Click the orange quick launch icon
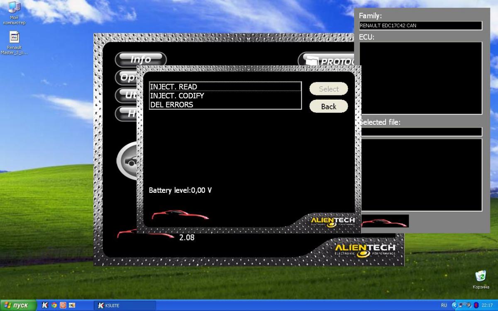 coord(63,306)
